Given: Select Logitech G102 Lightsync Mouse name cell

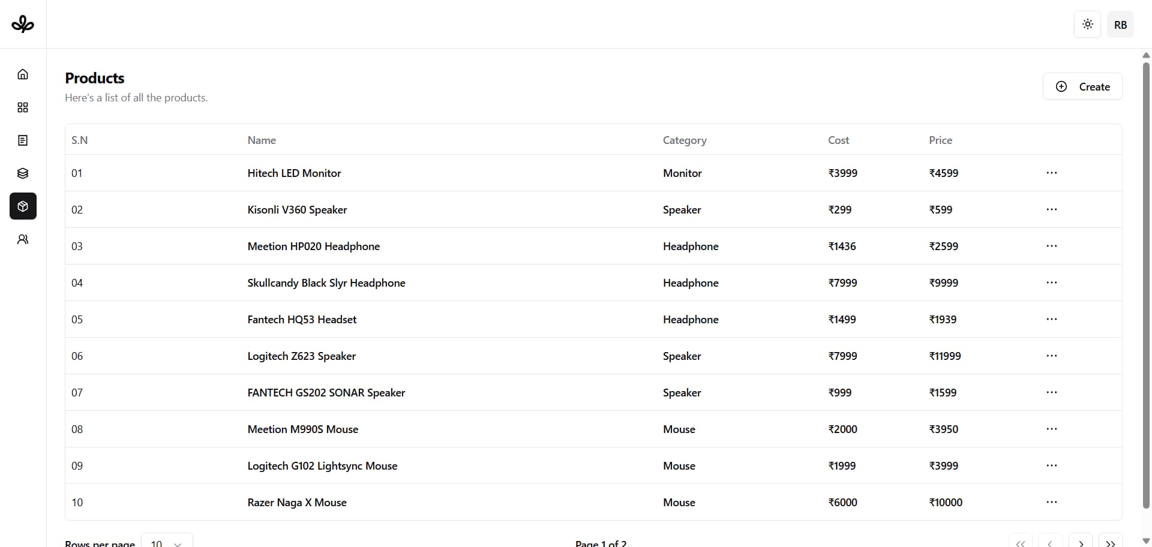Looking at the screenshot, I should (x=322, y=465).
